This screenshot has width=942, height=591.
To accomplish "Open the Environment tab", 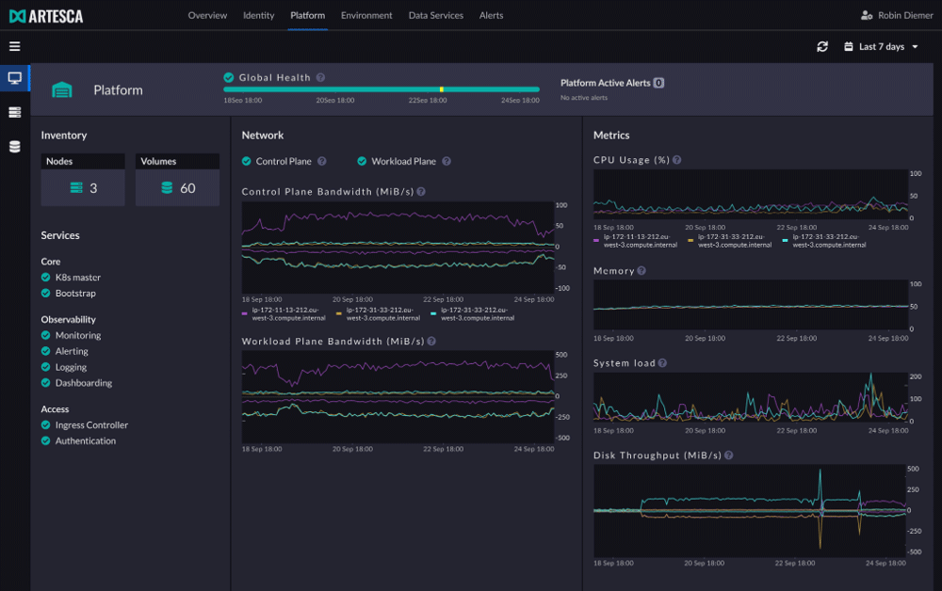I will click(366, 16).
